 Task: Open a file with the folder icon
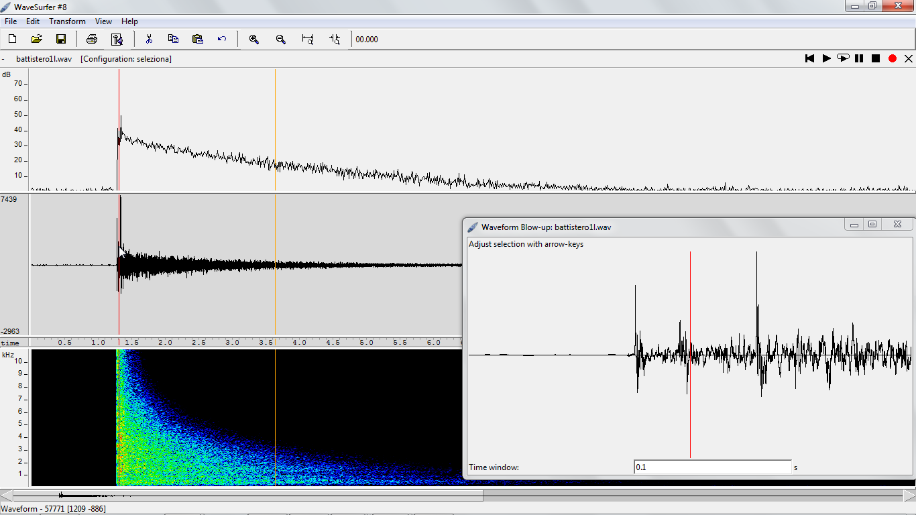(37, 39)
